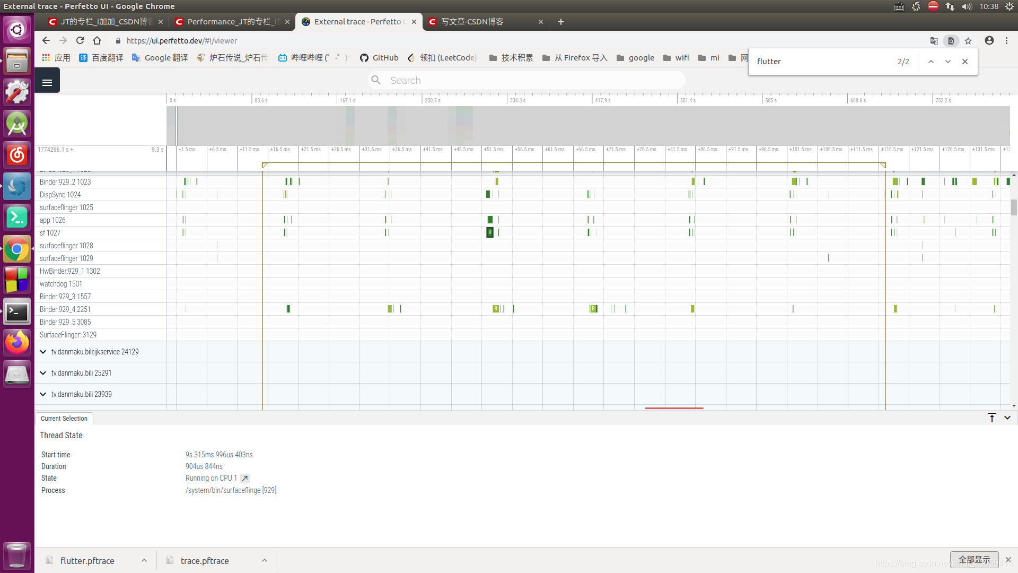The height and width of the screenshot is (573, 1018).
Task: Collapse tv.danmaku.bili:ijkservice 24129 process group
Action: pyautogui.click(x=43, y=352)
